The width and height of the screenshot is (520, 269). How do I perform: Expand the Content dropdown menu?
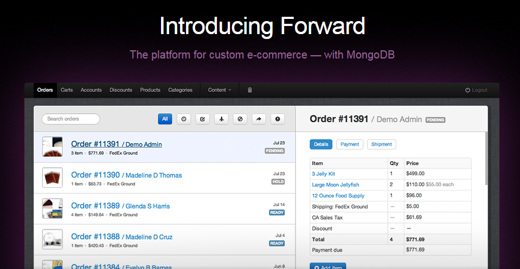(x=220, y=90)
